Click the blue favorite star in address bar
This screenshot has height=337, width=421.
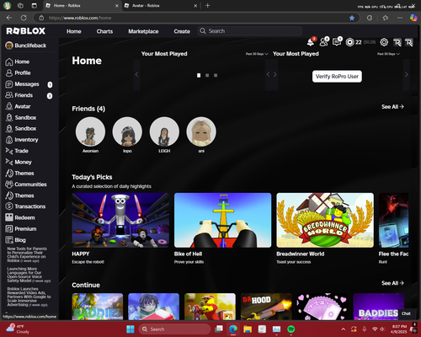(352, 18)
